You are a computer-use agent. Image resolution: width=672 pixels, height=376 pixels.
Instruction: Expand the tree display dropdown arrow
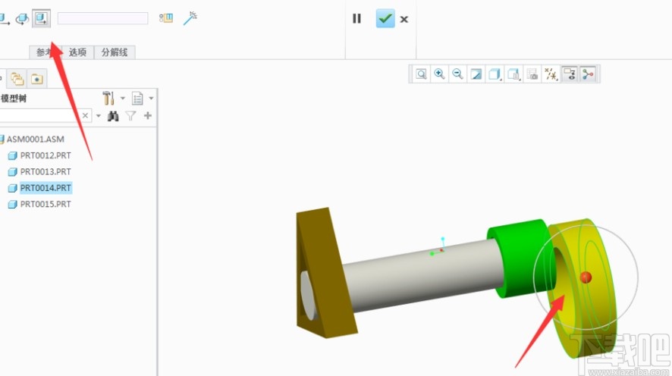coord(151,98)
